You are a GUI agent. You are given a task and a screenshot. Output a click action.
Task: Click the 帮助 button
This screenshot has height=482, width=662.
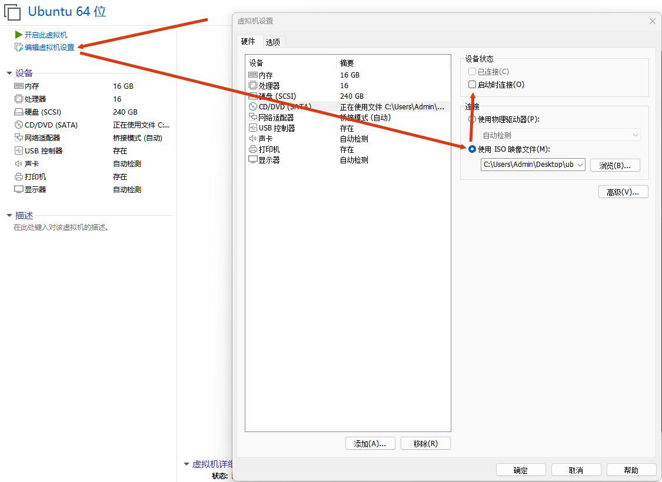(631, 470)
